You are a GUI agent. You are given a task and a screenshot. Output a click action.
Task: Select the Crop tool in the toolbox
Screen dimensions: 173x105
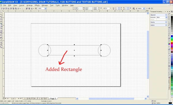[x=1, y=17]
